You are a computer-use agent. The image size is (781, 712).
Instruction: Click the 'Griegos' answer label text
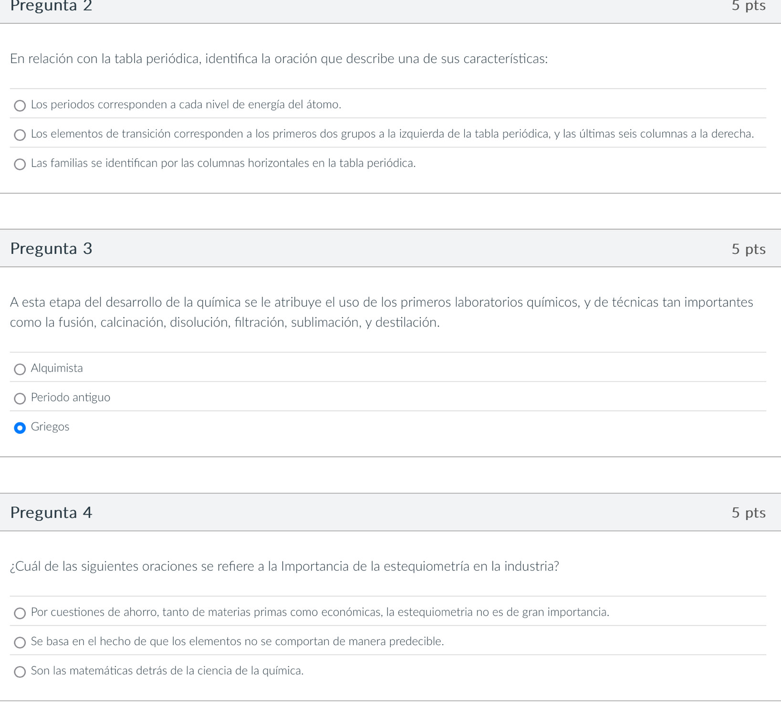pyautogui.click(x=50, y=427)
